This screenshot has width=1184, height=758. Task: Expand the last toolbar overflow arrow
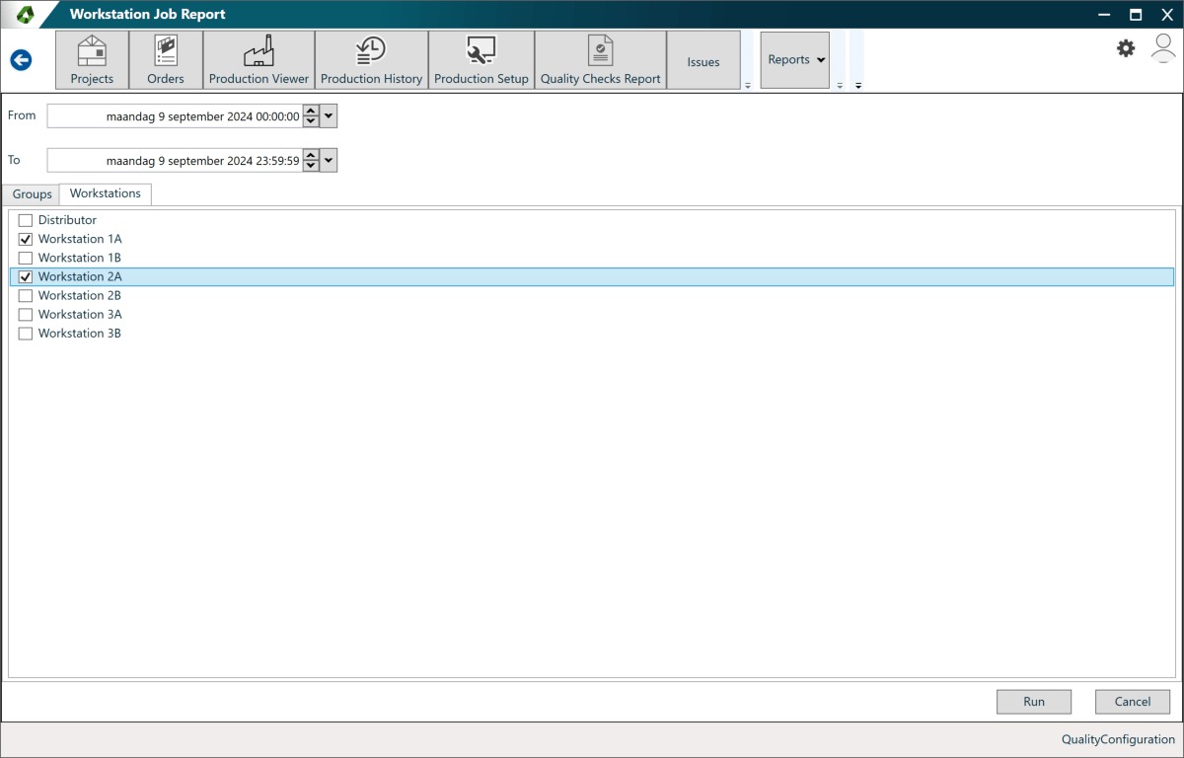[x=857, y=86]
